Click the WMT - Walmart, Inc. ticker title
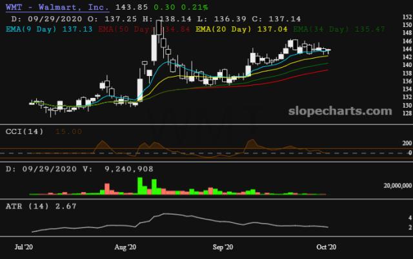The image size is (413, 259). click(55, 6)
